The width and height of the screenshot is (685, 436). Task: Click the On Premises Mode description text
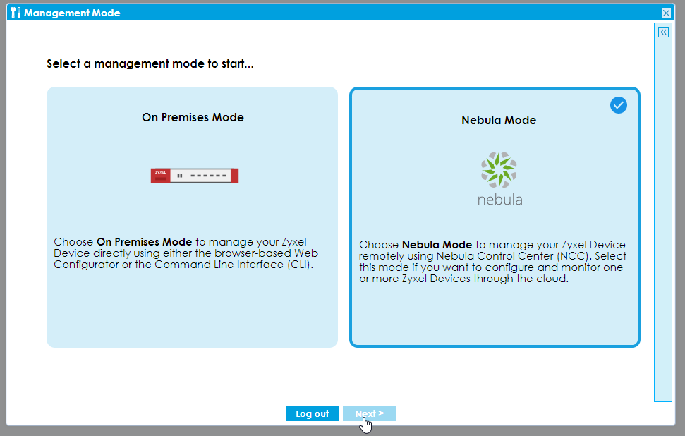coord(187,253)
